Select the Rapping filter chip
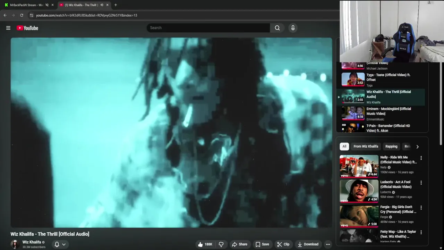The width and height of the screenshot is (444, 250). click(391, 147)
